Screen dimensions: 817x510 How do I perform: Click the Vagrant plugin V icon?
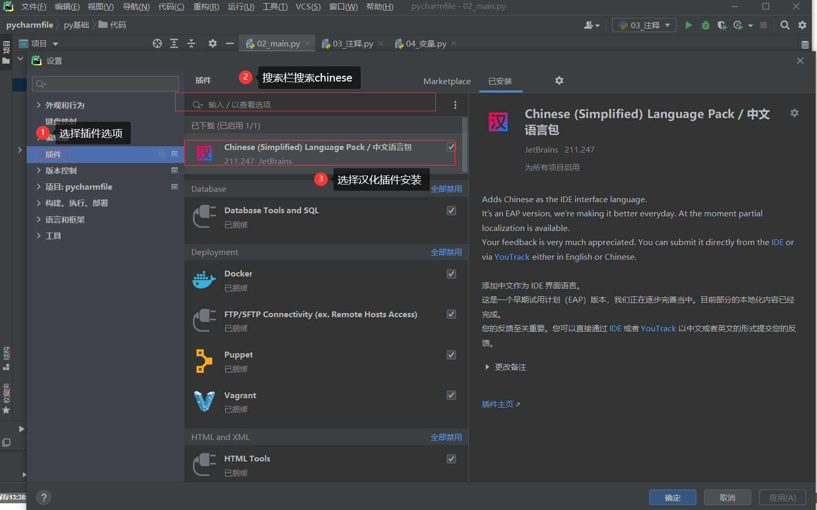click(x=204, y=401)
